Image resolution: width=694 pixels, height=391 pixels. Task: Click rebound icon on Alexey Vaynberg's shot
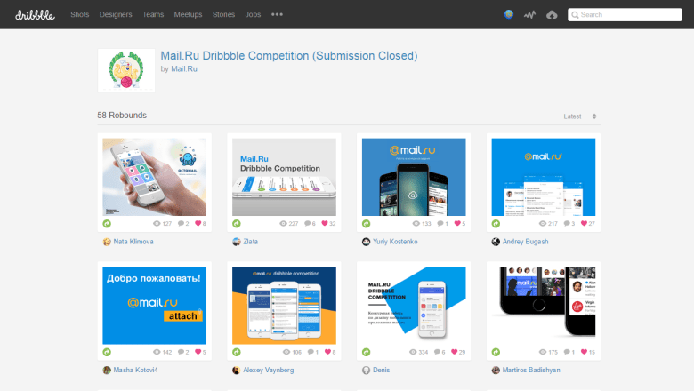point(237,352)
